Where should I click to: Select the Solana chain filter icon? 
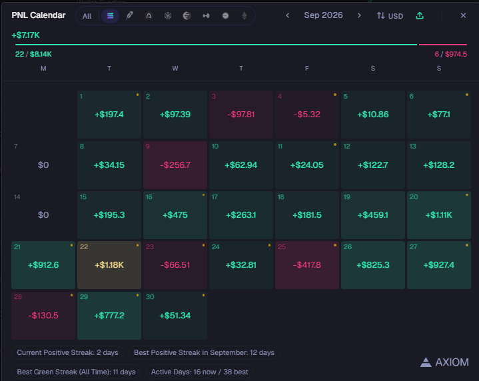(110, 15)
